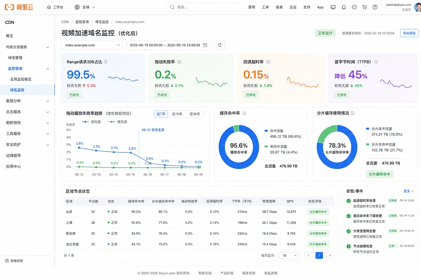Select 全局监控概览 in the sidebar
421x280 pixels.
(x=21, y=79)
